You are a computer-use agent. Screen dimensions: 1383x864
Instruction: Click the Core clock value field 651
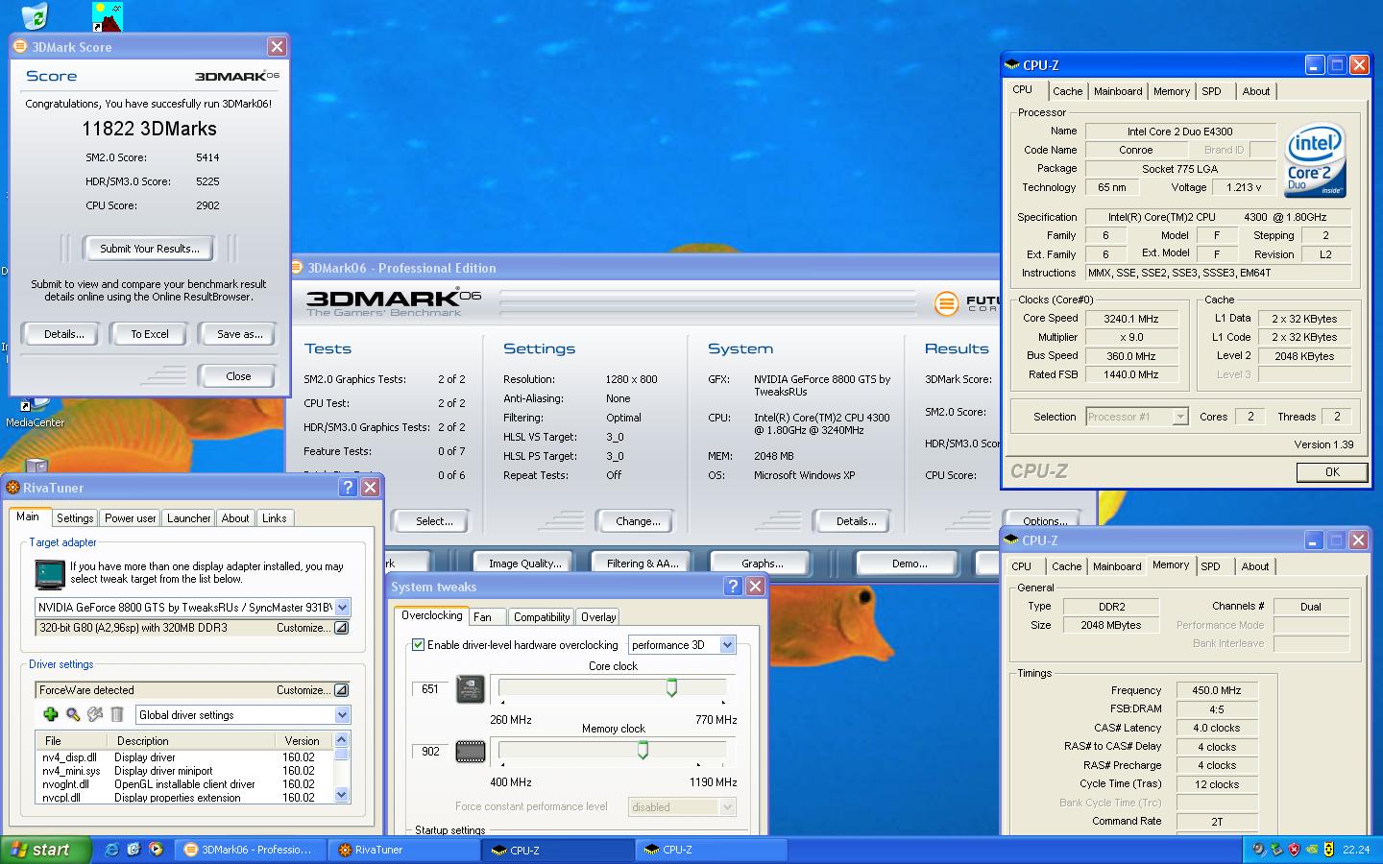pos(430,689)
